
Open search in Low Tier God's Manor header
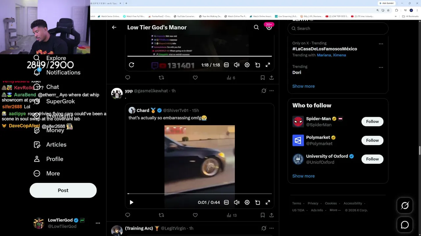256,28
